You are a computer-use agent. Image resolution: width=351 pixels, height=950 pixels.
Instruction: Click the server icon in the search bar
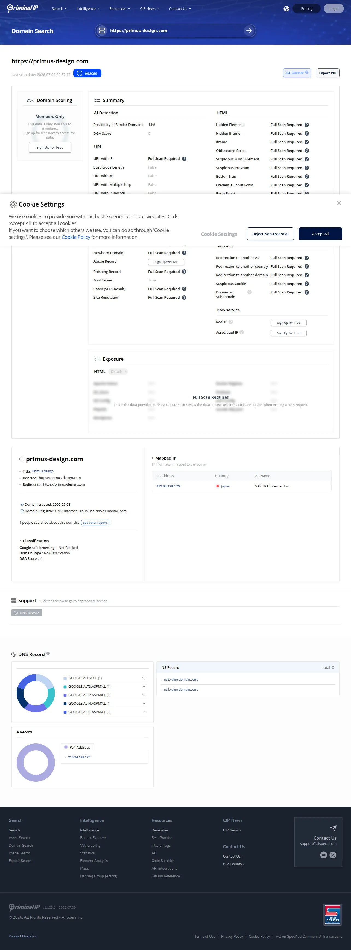tap(102, 31)
